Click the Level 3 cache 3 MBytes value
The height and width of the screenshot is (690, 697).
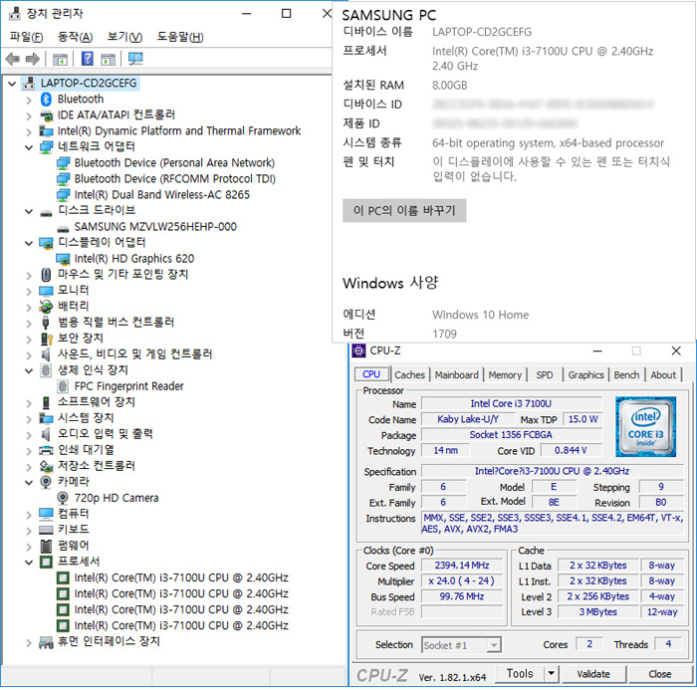tap(597, 611)
